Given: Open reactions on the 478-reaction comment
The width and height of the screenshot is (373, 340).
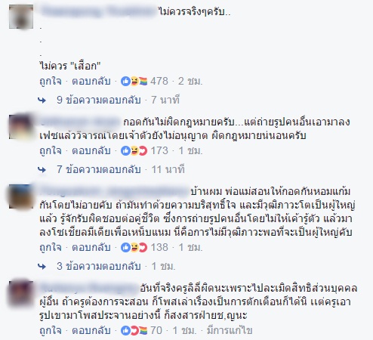Looking at the screenshot, I should (x=134, y=82).
